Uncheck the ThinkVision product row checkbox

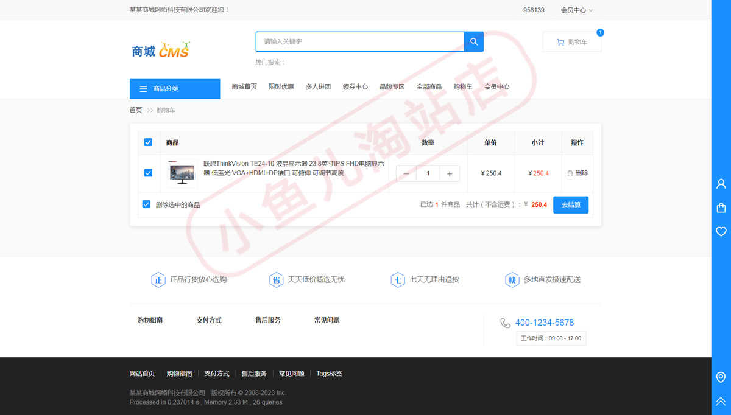click(x=148, y=173)
